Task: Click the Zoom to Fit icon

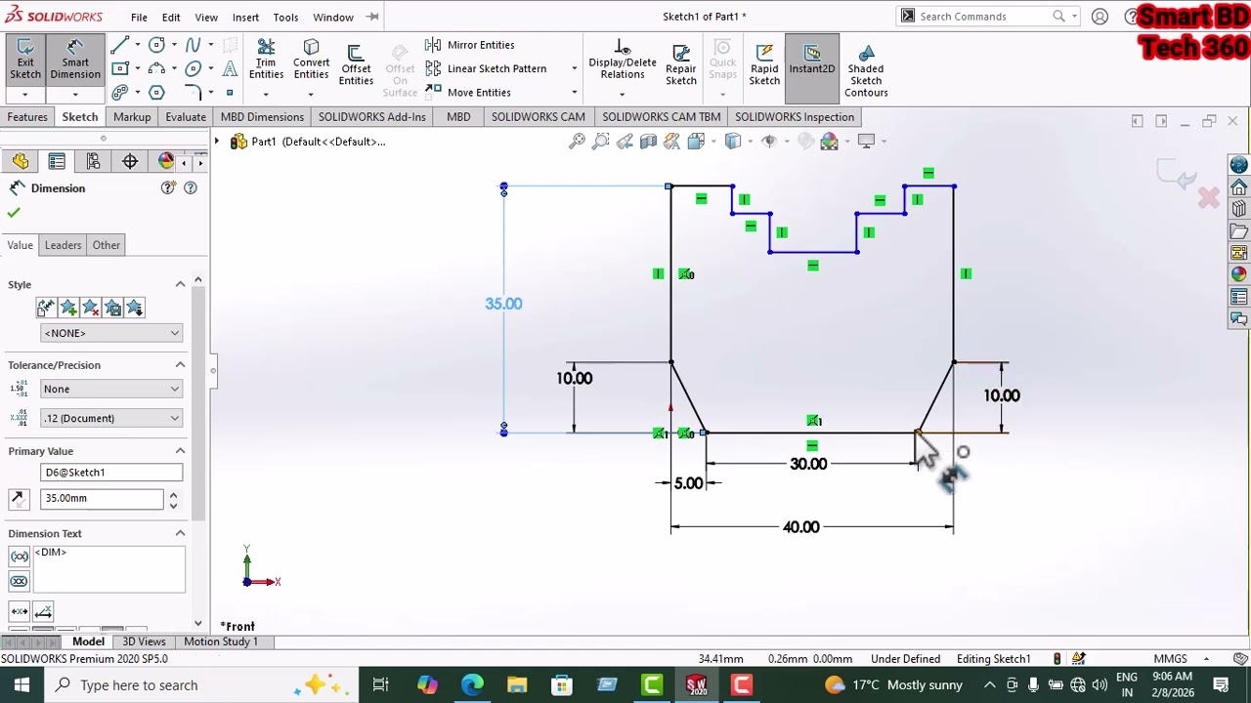Action: click(577, 142)
